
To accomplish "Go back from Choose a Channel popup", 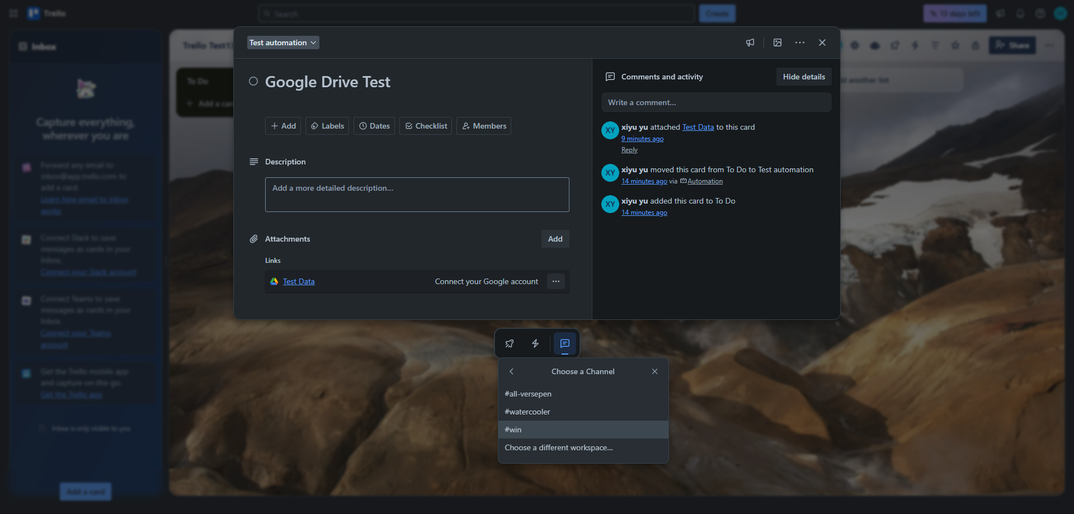I will click(x=511, y=371).
